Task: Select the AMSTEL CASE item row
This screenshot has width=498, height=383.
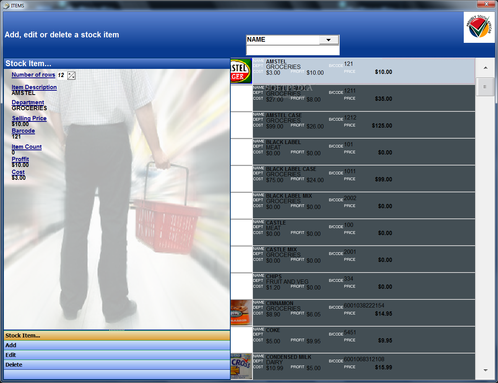Action: click(353, 125)
